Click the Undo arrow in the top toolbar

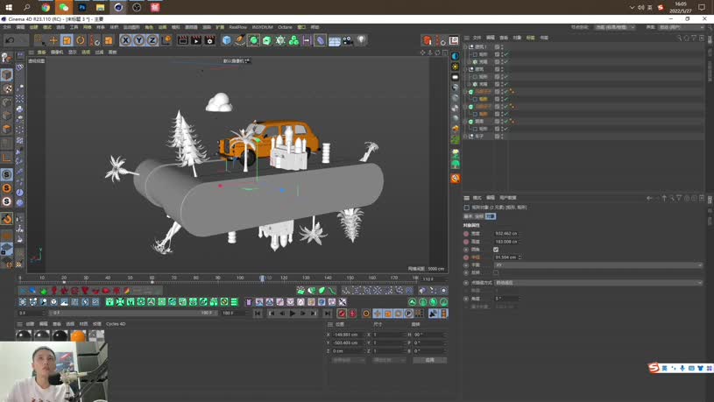10,40
